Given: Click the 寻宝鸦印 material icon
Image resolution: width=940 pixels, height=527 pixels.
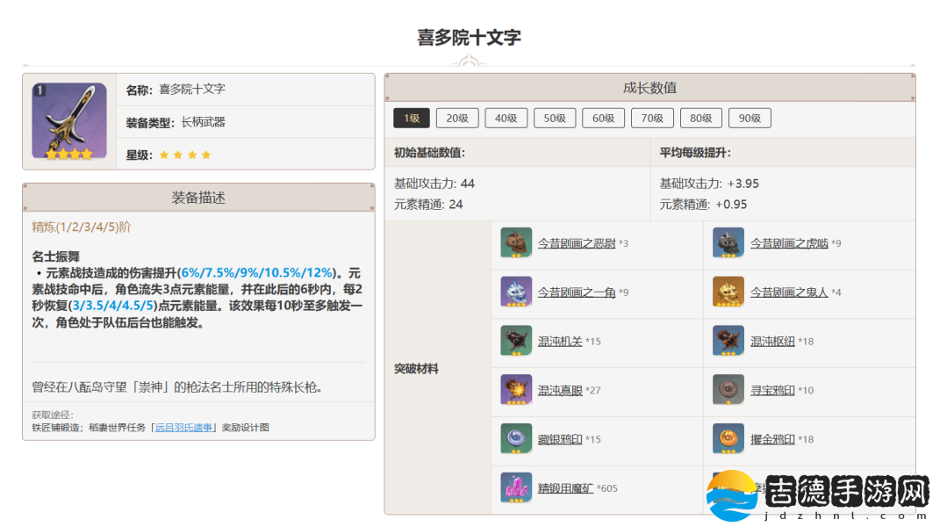Looking at the screenshot, I should coord(728,390).
